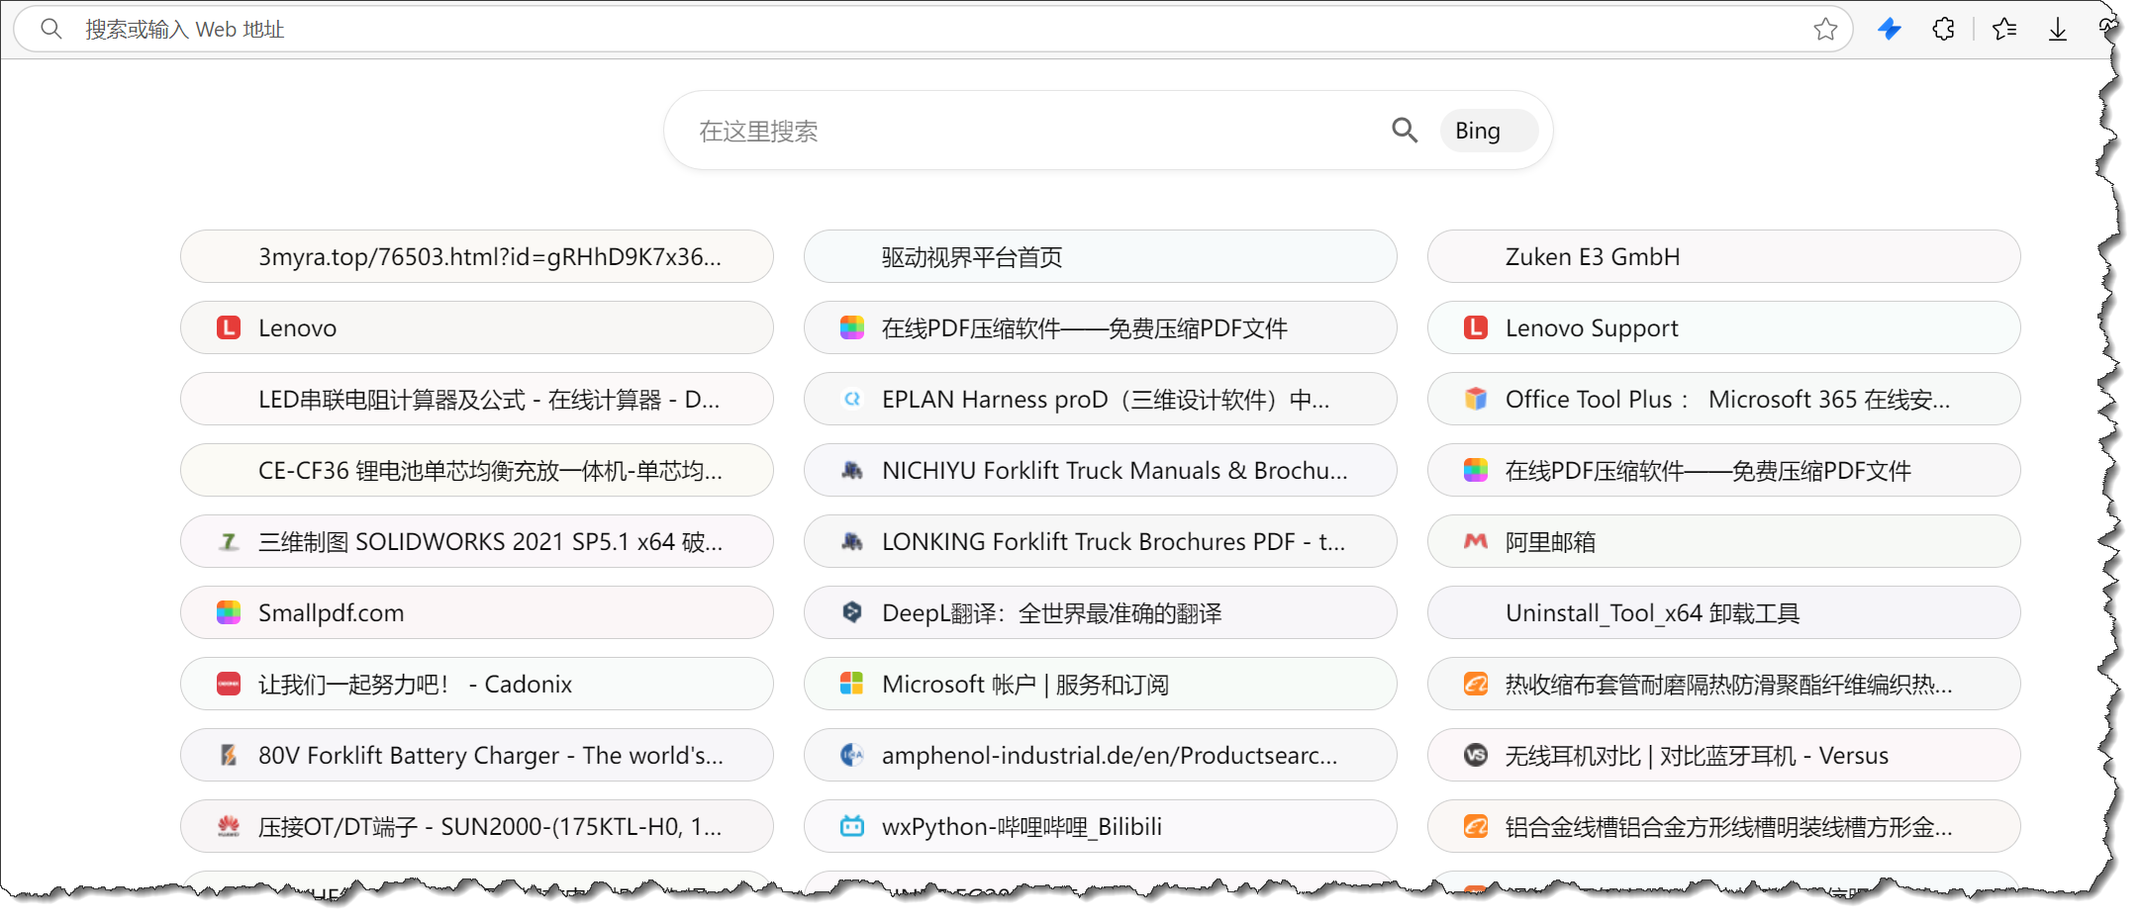Open 铝合金线槽铝合金方形线槽 tile text
2143x922 pixels.
[x=1728, y=827]
